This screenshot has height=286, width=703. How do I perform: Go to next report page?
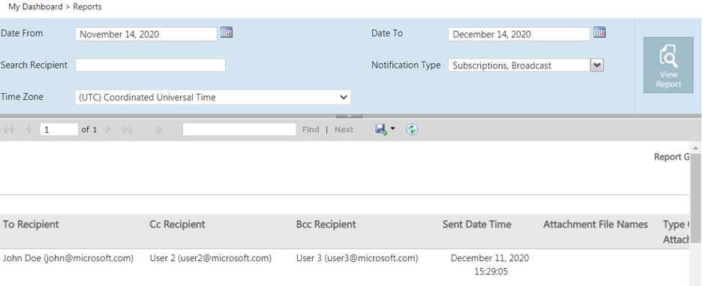coord(108,130)
